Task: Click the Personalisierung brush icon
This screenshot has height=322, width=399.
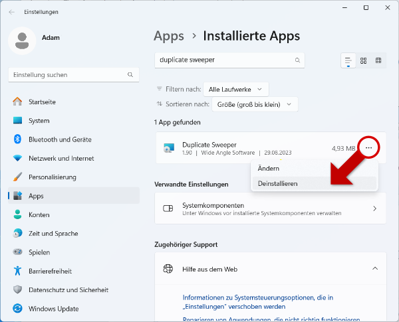Action: pyautogui.click(x=17, y=177)
